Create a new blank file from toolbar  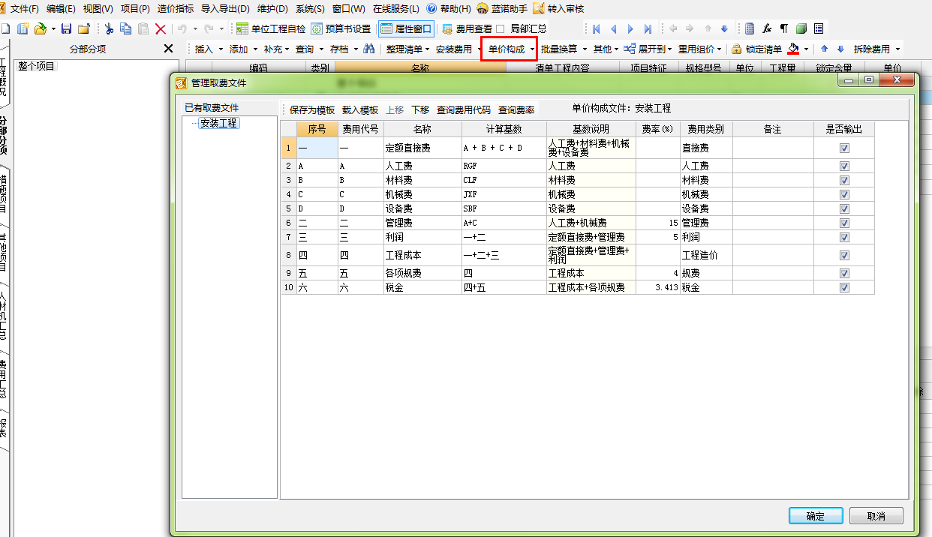point(6,28)
